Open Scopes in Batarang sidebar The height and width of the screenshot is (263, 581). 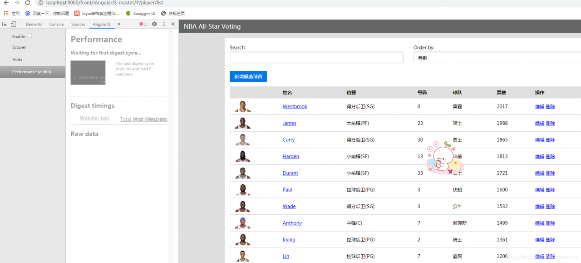(19, 47)
